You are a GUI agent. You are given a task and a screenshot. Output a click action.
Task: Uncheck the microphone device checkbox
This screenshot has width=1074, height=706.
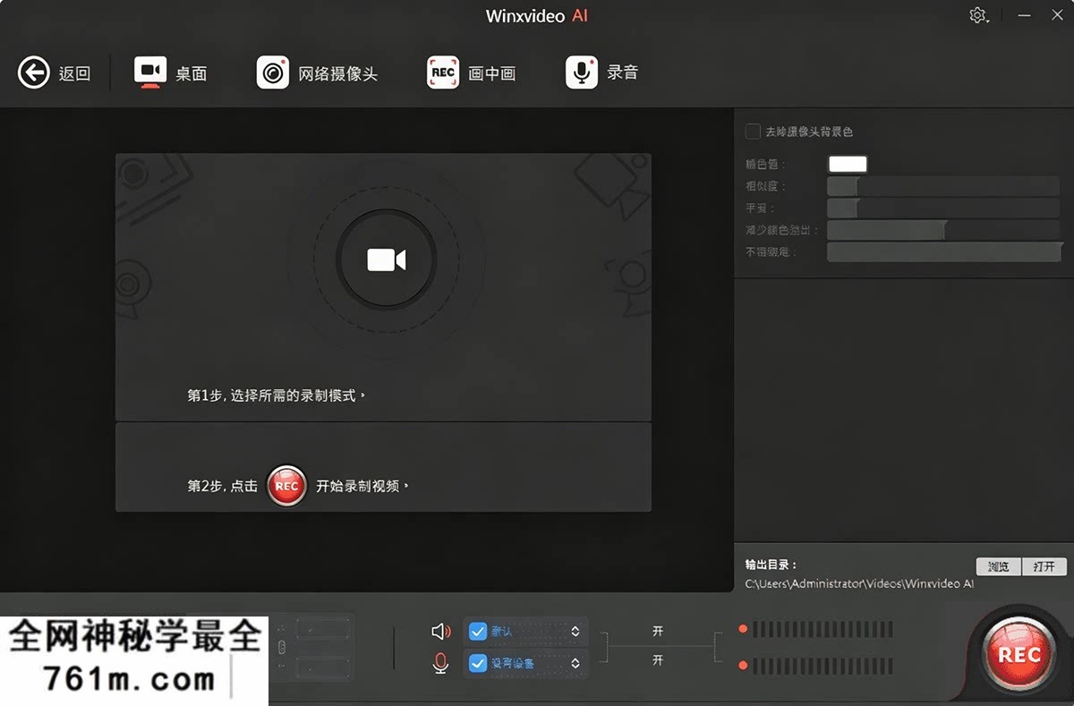point(478,664)
